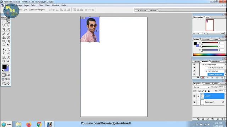Select the Rectangular Marquee tool

(x=4, y=22)
